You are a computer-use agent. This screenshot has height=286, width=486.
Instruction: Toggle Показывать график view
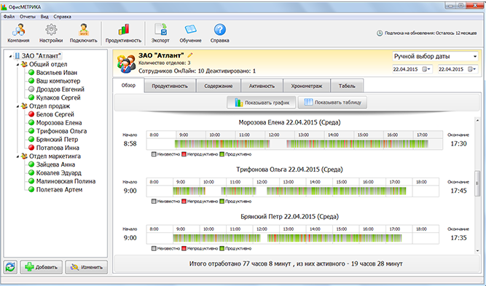[x=262, y=103]
